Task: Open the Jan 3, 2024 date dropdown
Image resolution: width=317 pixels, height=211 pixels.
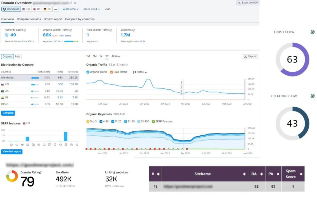Action: tap(92, 9)
